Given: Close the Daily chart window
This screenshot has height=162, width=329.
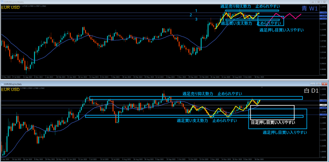Looking at the screenshot, I should tap(324, 84).
